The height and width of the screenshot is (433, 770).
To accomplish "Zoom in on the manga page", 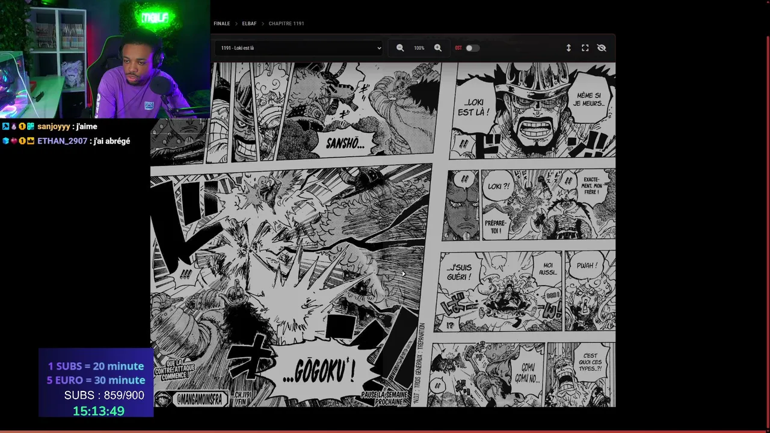I will 438,48.
